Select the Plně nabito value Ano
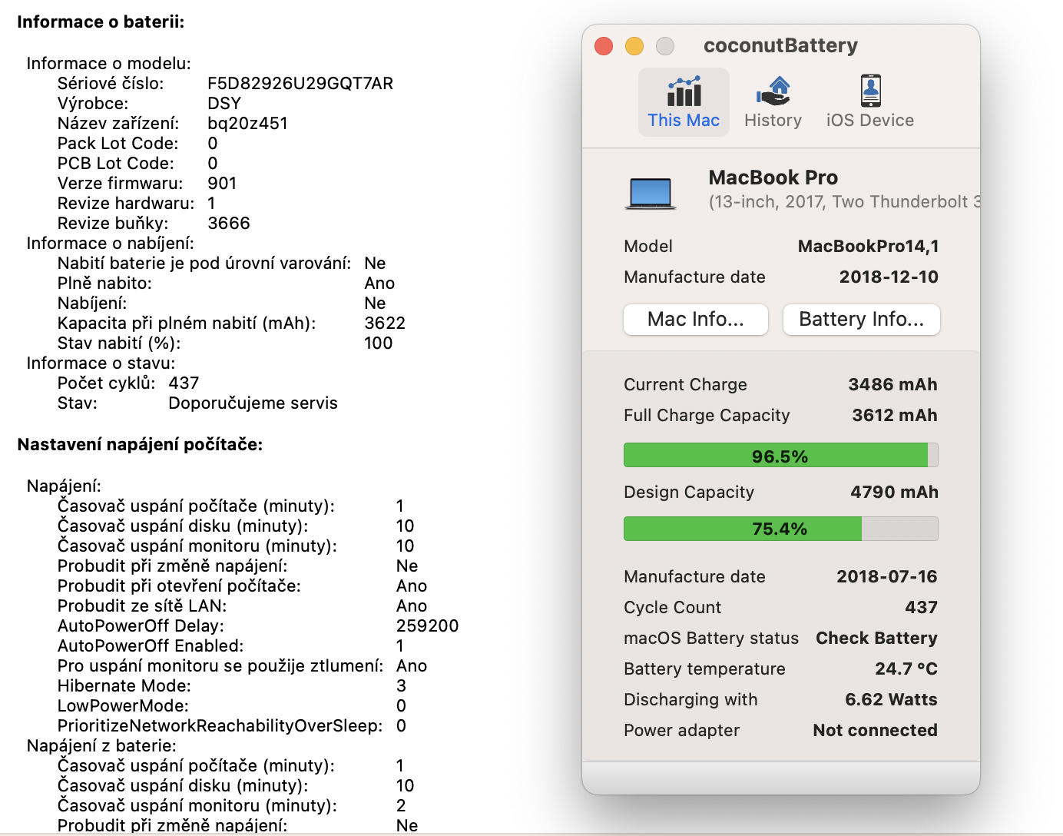Screen dimensions: 1063x836 pyautogui.click(x=379, y=283)
